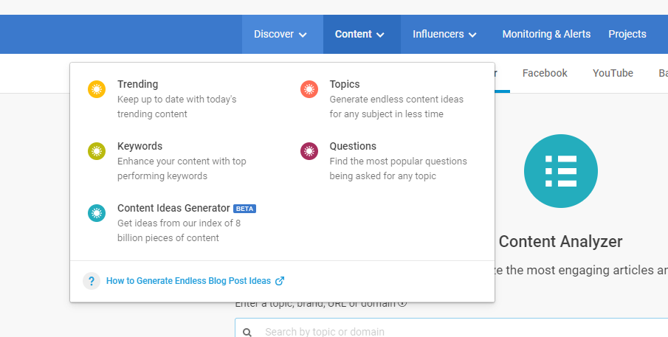Click the question mark help icon
The width and height of the screenshot is (668, 337).
92,281
